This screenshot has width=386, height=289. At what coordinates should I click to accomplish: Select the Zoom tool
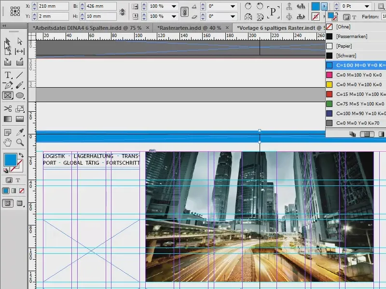click(20, 142)
